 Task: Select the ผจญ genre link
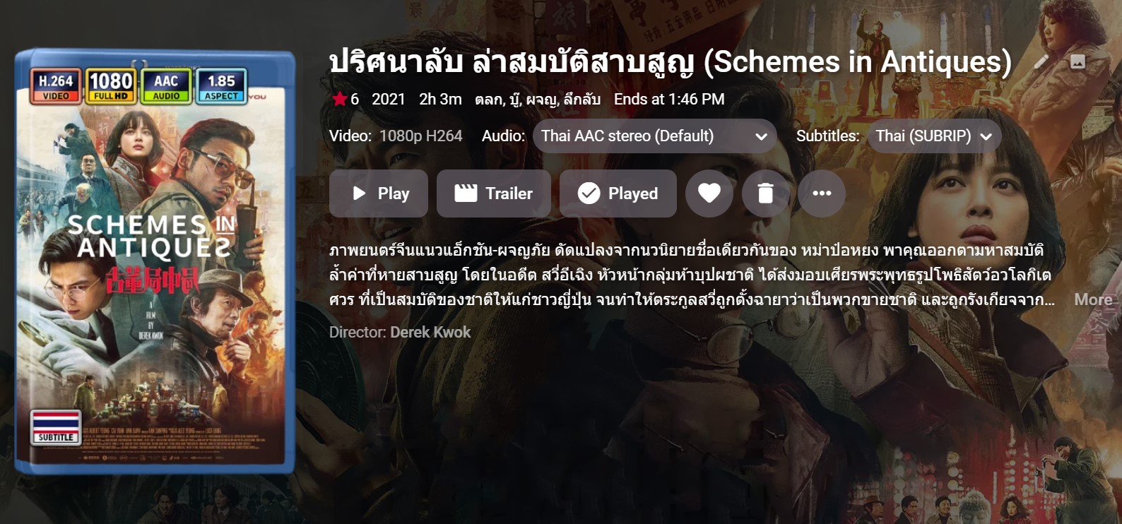point(541,100)
